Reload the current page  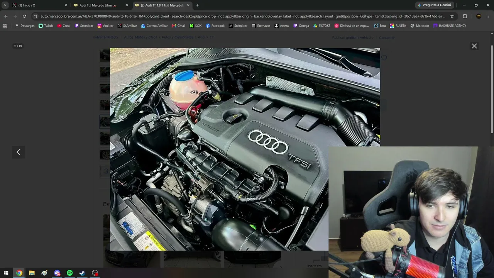[x=24, y=16]
